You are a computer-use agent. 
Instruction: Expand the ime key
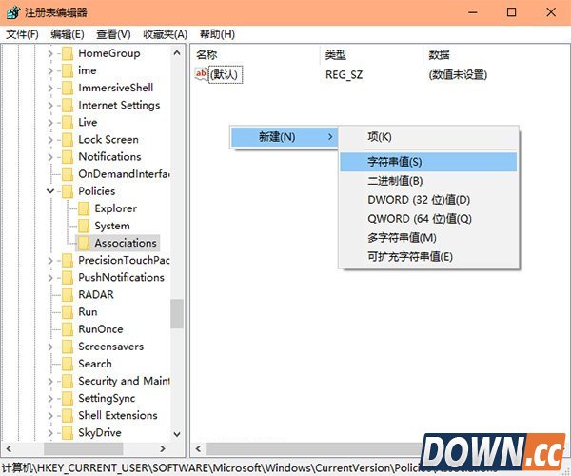50,71
